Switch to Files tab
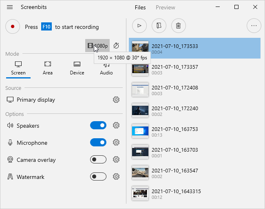This screenshot has height=209, width=265. coord(140,7)
